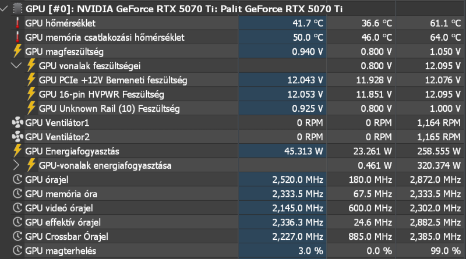Click the 45.313 W current power value
466x259 pixels.
pyautogui.click(x=303, y=151)
